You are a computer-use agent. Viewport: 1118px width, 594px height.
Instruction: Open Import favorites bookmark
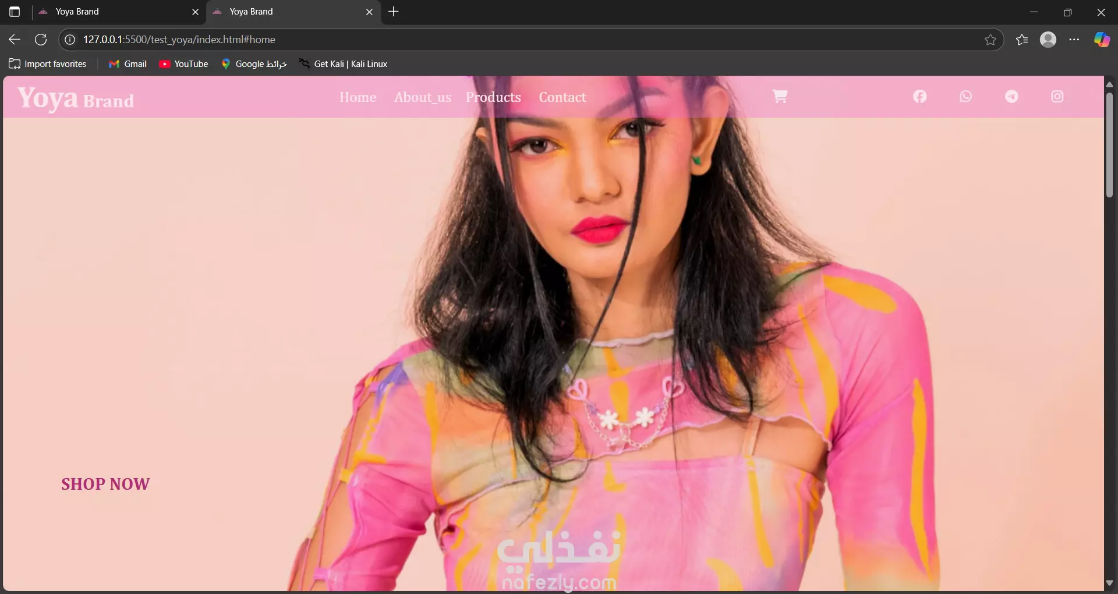pos(48,64)
